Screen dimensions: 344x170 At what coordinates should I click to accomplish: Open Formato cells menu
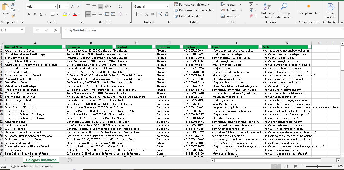pyautogui.click(x=230, y=16)
